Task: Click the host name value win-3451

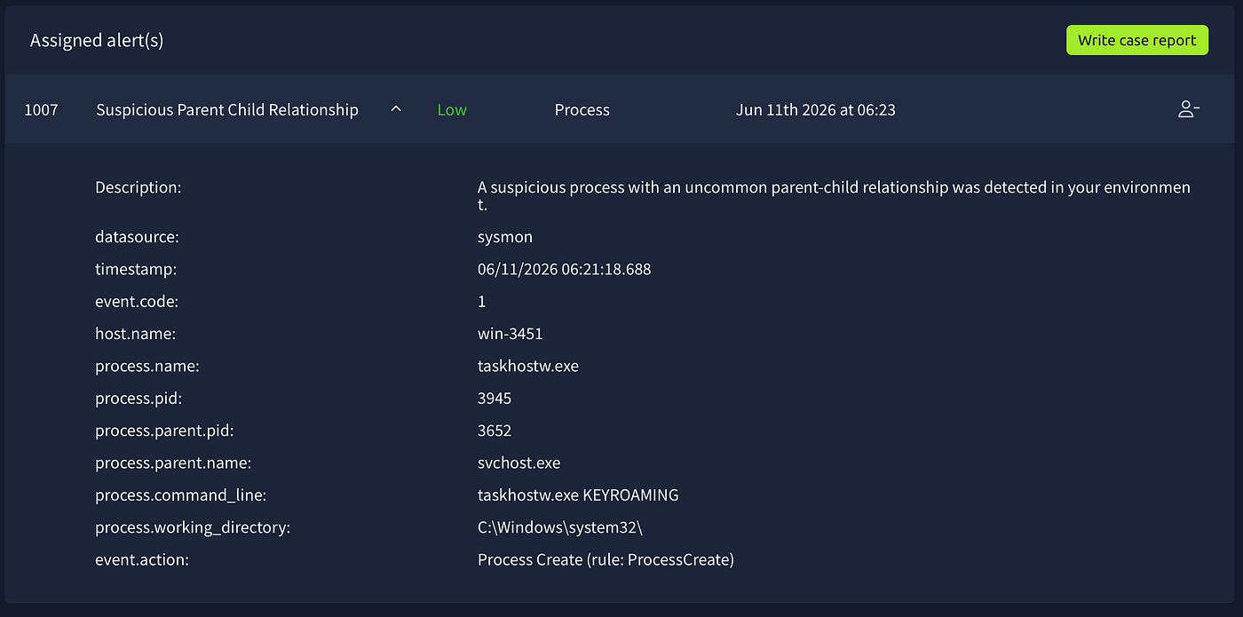Action: click(511, 334)
